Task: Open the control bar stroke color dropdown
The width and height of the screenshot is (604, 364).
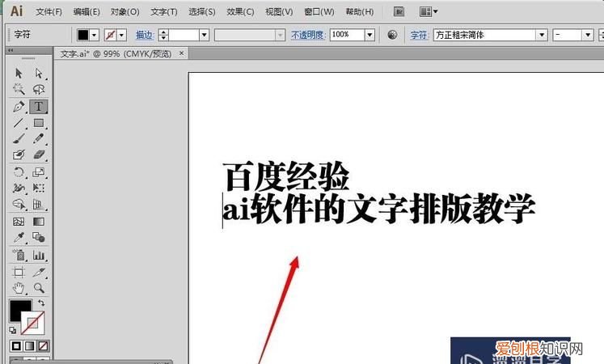Action: coord(122,35)
